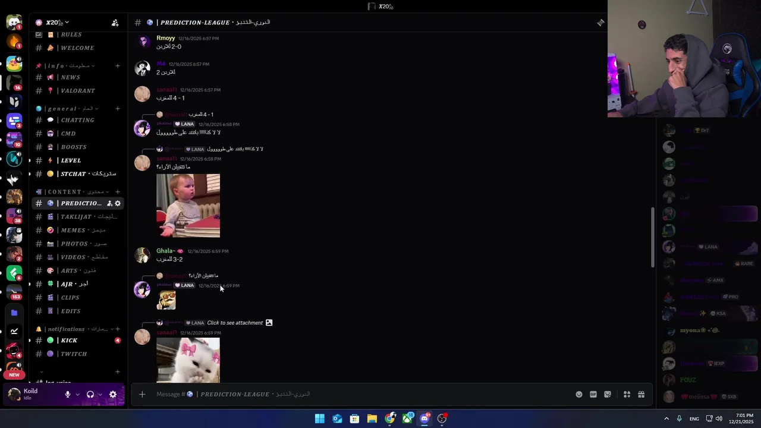761x428 pixels.
Task: Deafen with the headphones icon
Action: [x=90, y=394]
